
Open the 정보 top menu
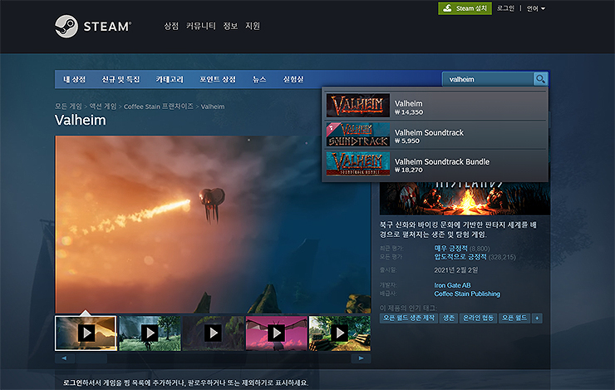click(230, 26)
